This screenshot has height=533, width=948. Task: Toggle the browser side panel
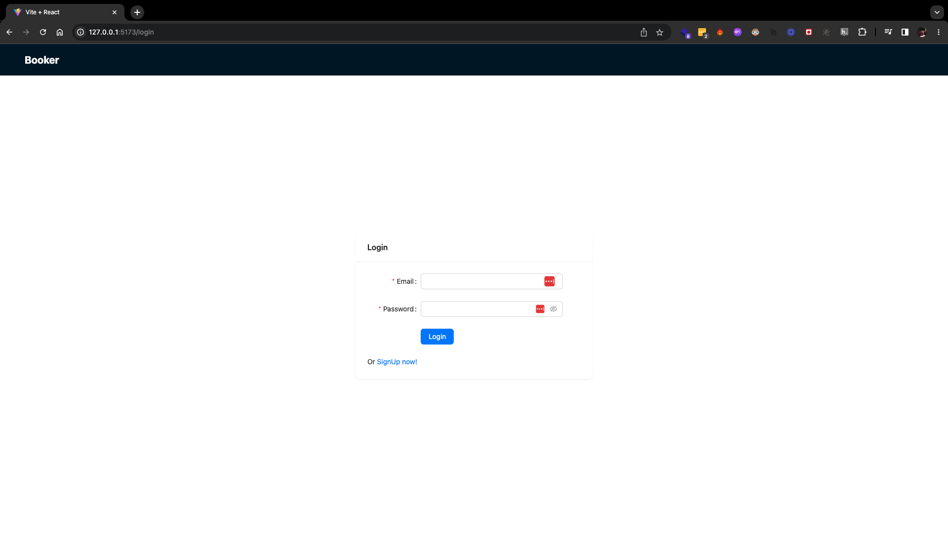click(905, 32)
